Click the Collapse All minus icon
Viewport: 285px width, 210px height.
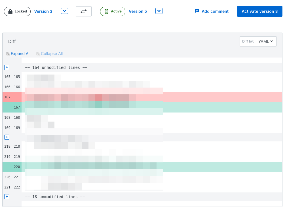tap(37, 54)
